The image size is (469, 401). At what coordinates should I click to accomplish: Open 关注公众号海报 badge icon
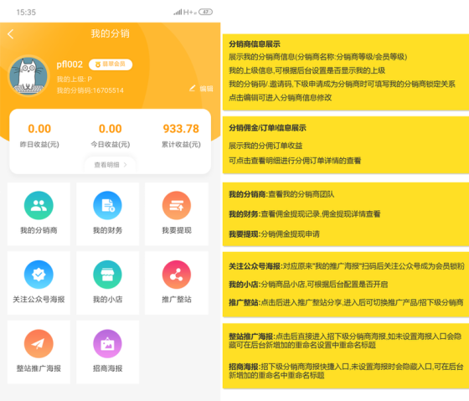(x=39, y=275)
